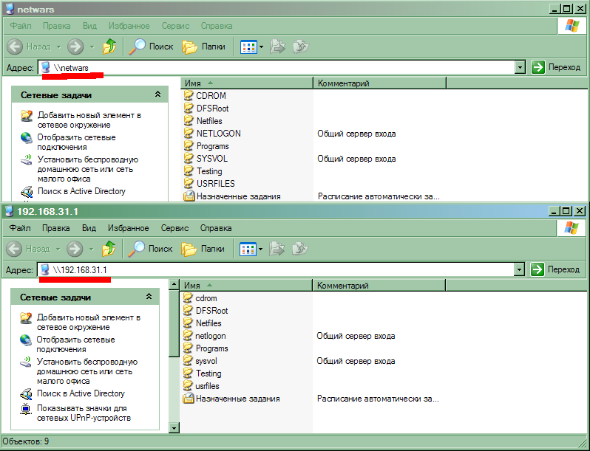
Task: Collapse Сетевые задачи panel in netwars window
Action: (157, 94)
